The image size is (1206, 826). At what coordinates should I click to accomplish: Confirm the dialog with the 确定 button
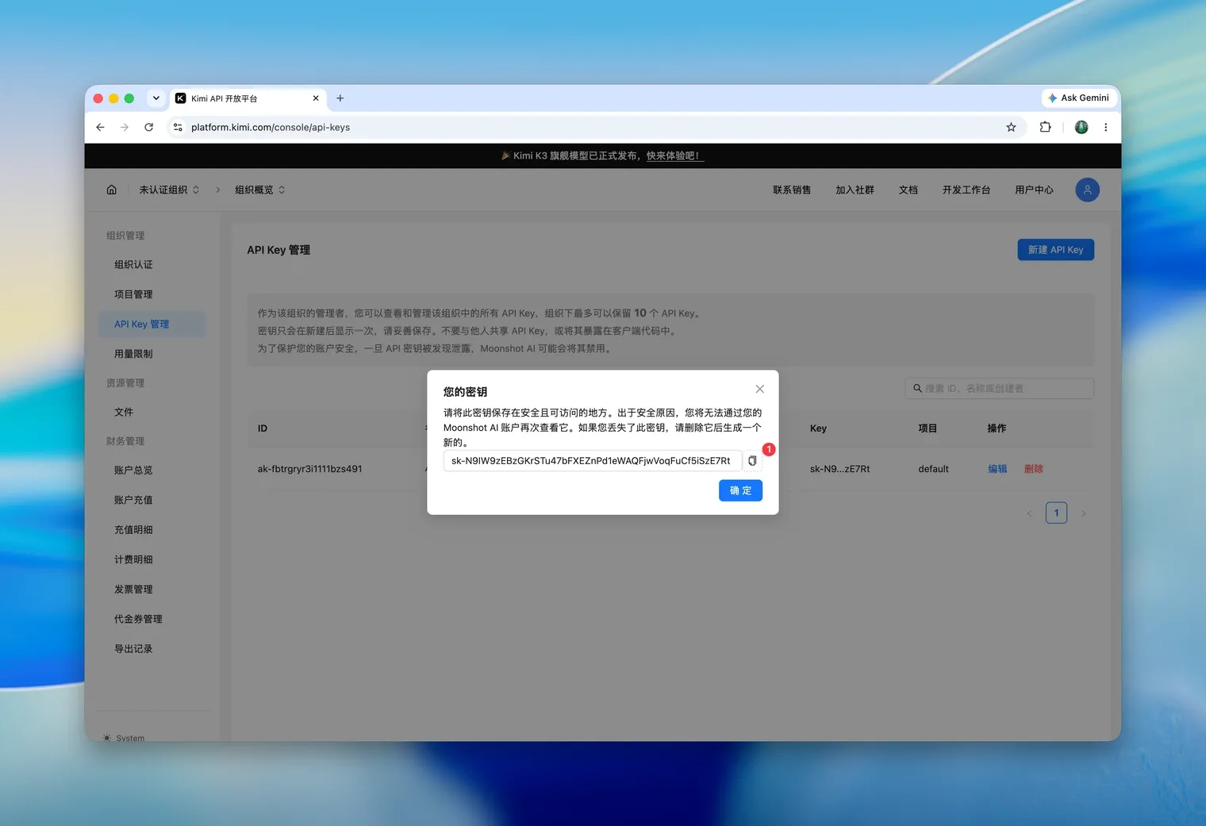(x=740, y=490)
